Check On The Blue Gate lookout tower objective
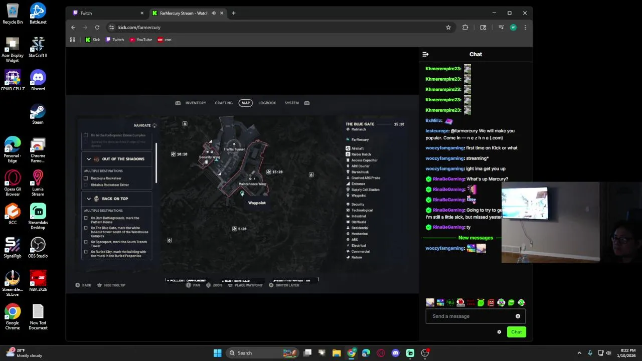Viewport: 642px width, 361px height. point(86,228)
